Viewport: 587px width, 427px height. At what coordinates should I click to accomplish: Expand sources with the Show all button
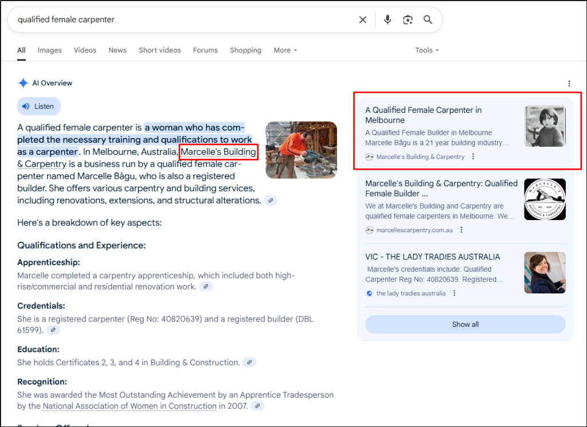(465, 324)
